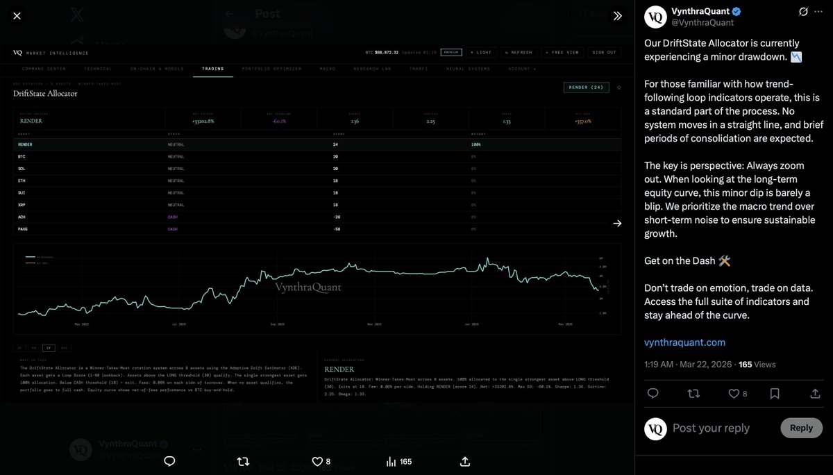The width and height of the screenshot is (833, 475).
Task: Collapse the post sidebar with the double-chevron icon
Action: (617, 16)
